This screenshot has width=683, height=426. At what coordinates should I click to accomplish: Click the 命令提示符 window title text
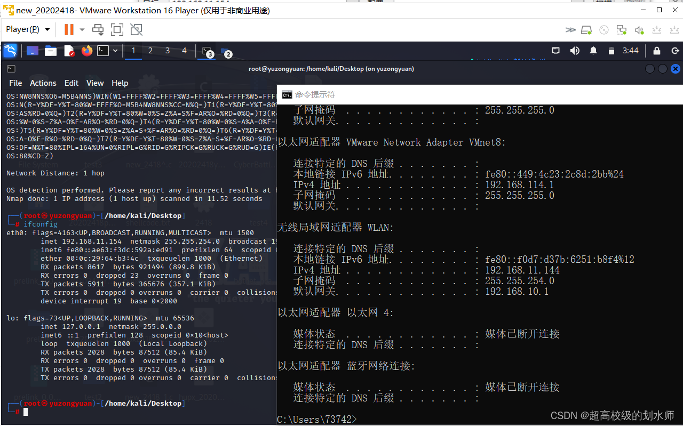coord(315,94)
